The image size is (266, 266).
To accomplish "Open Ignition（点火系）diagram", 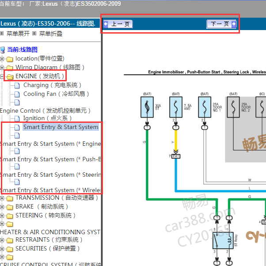I will tap(47, 118).
